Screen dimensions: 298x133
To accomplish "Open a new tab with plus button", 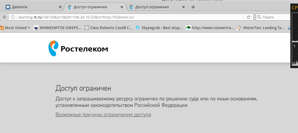I will click(193, 7).
